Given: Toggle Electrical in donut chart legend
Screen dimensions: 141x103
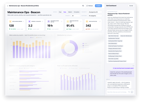Looking at the screenshot, I should click(86, 48).
